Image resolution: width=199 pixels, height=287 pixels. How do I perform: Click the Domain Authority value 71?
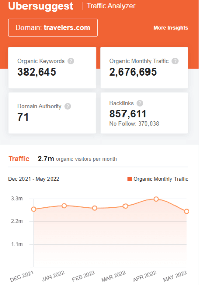(x=23, y=117)
